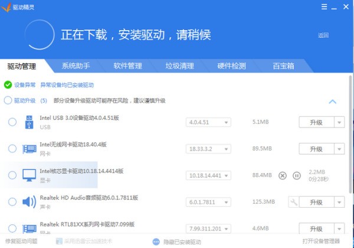Click 升级 button for Intel无线网卡驱动
Screen dimensions: 354x248
[x=316, y=149]
